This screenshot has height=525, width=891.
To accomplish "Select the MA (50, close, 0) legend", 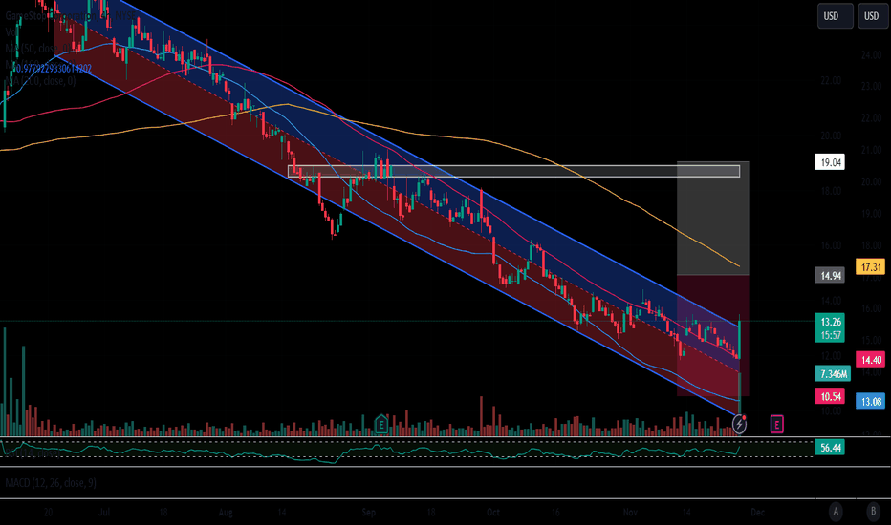I will pyautogui.click(x=40, y=49).
